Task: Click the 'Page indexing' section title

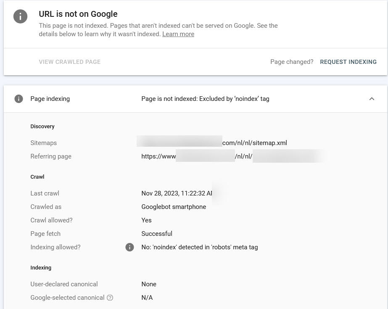Action: [x=50, y=99]
